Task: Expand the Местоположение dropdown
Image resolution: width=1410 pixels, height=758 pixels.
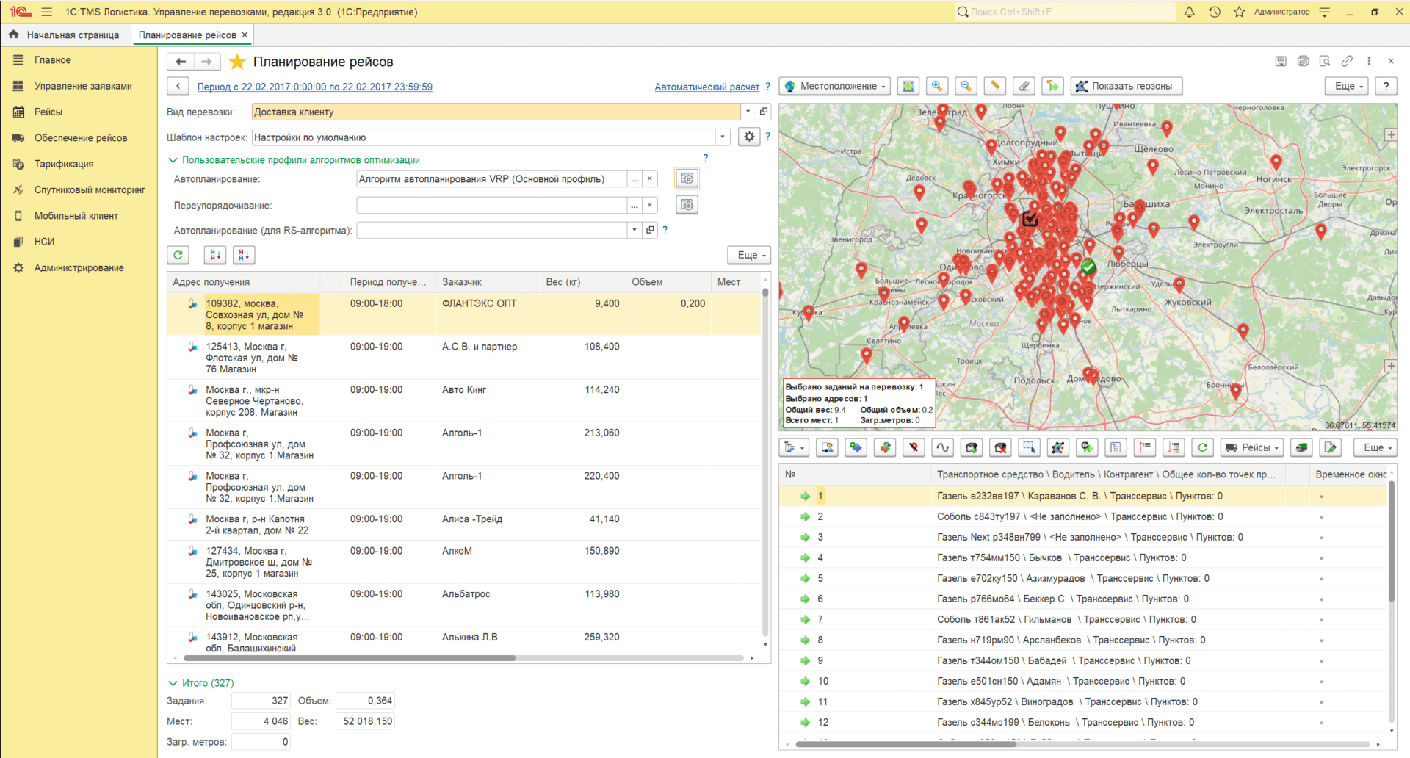Action: tap(835, 87)
